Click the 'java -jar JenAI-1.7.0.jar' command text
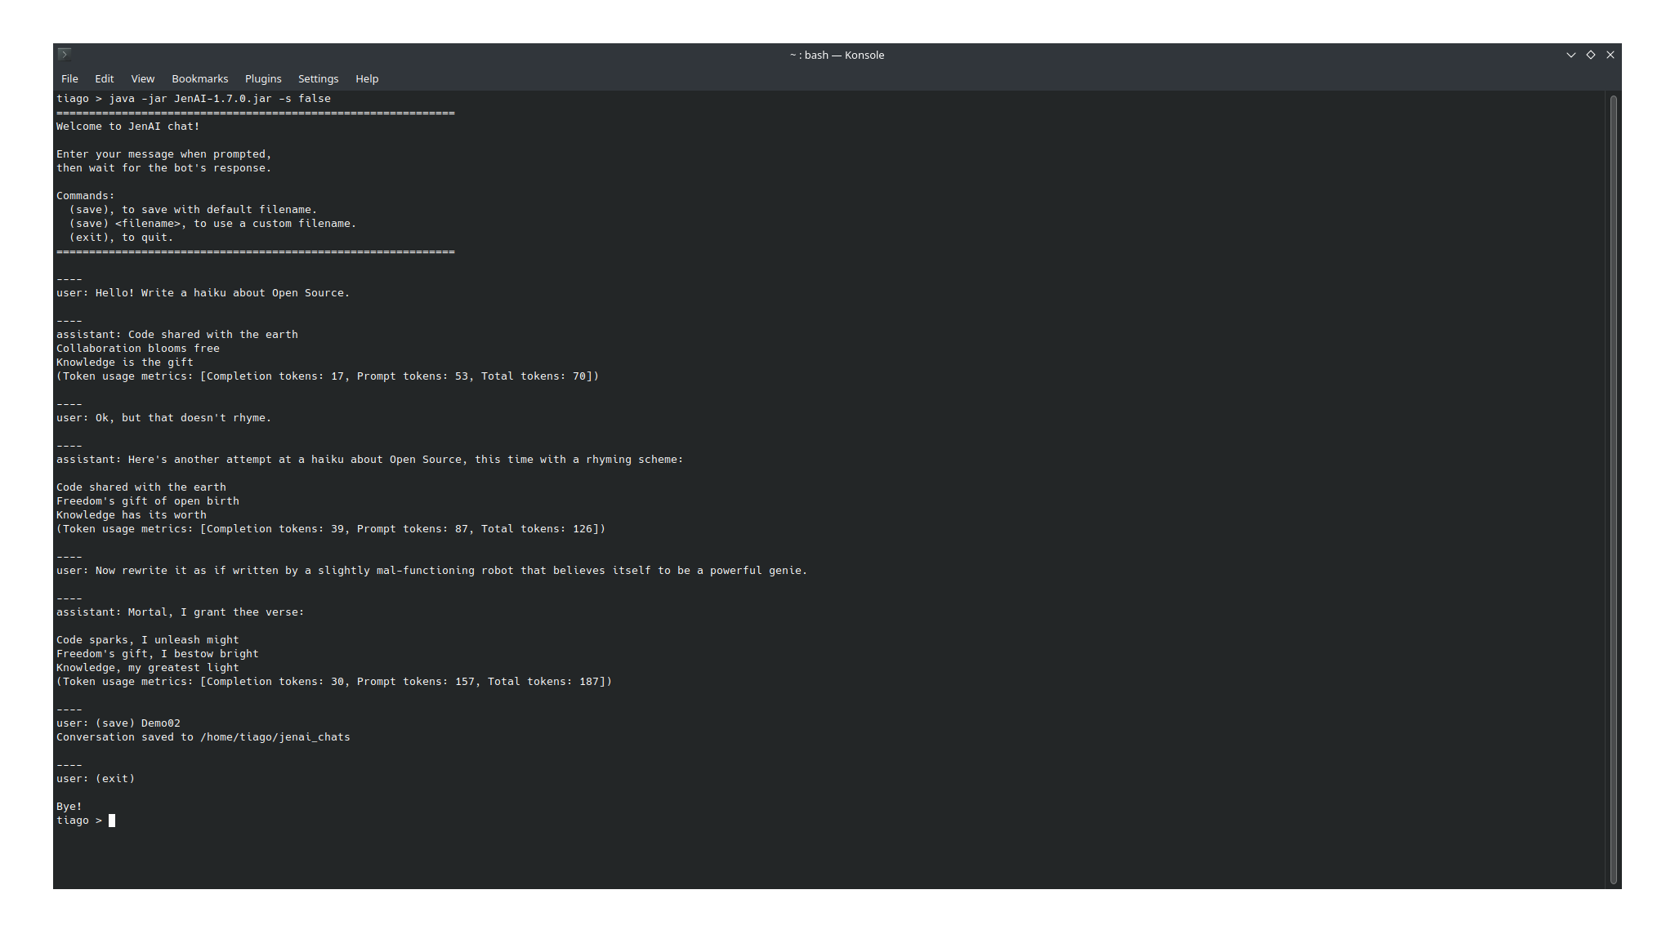The width and height of the screenshot is (1675, 952). [190, 99]
